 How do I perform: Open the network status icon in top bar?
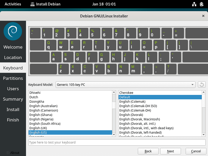click(x=194, y=4)
